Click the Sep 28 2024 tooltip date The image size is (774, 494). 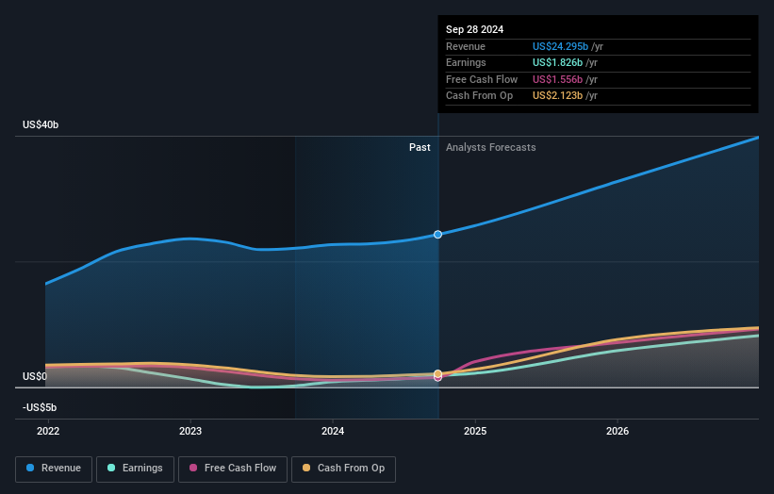point(474,29)
